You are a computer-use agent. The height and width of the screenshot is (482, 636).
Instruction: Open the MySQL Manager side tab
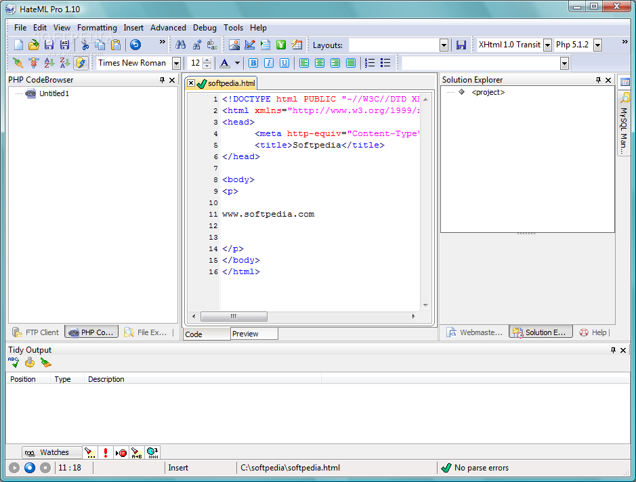[624, 125]
